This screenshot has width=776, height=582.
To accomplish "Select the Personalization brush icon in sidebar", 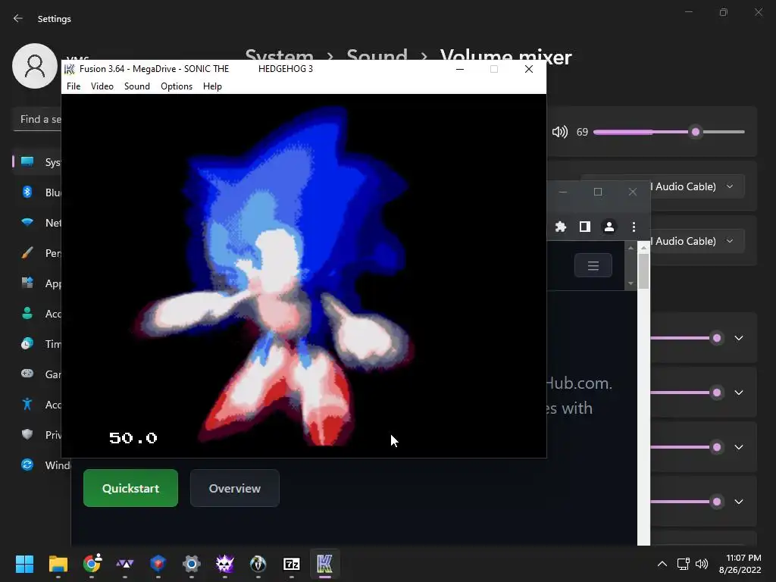I will [x=27, y=253].
